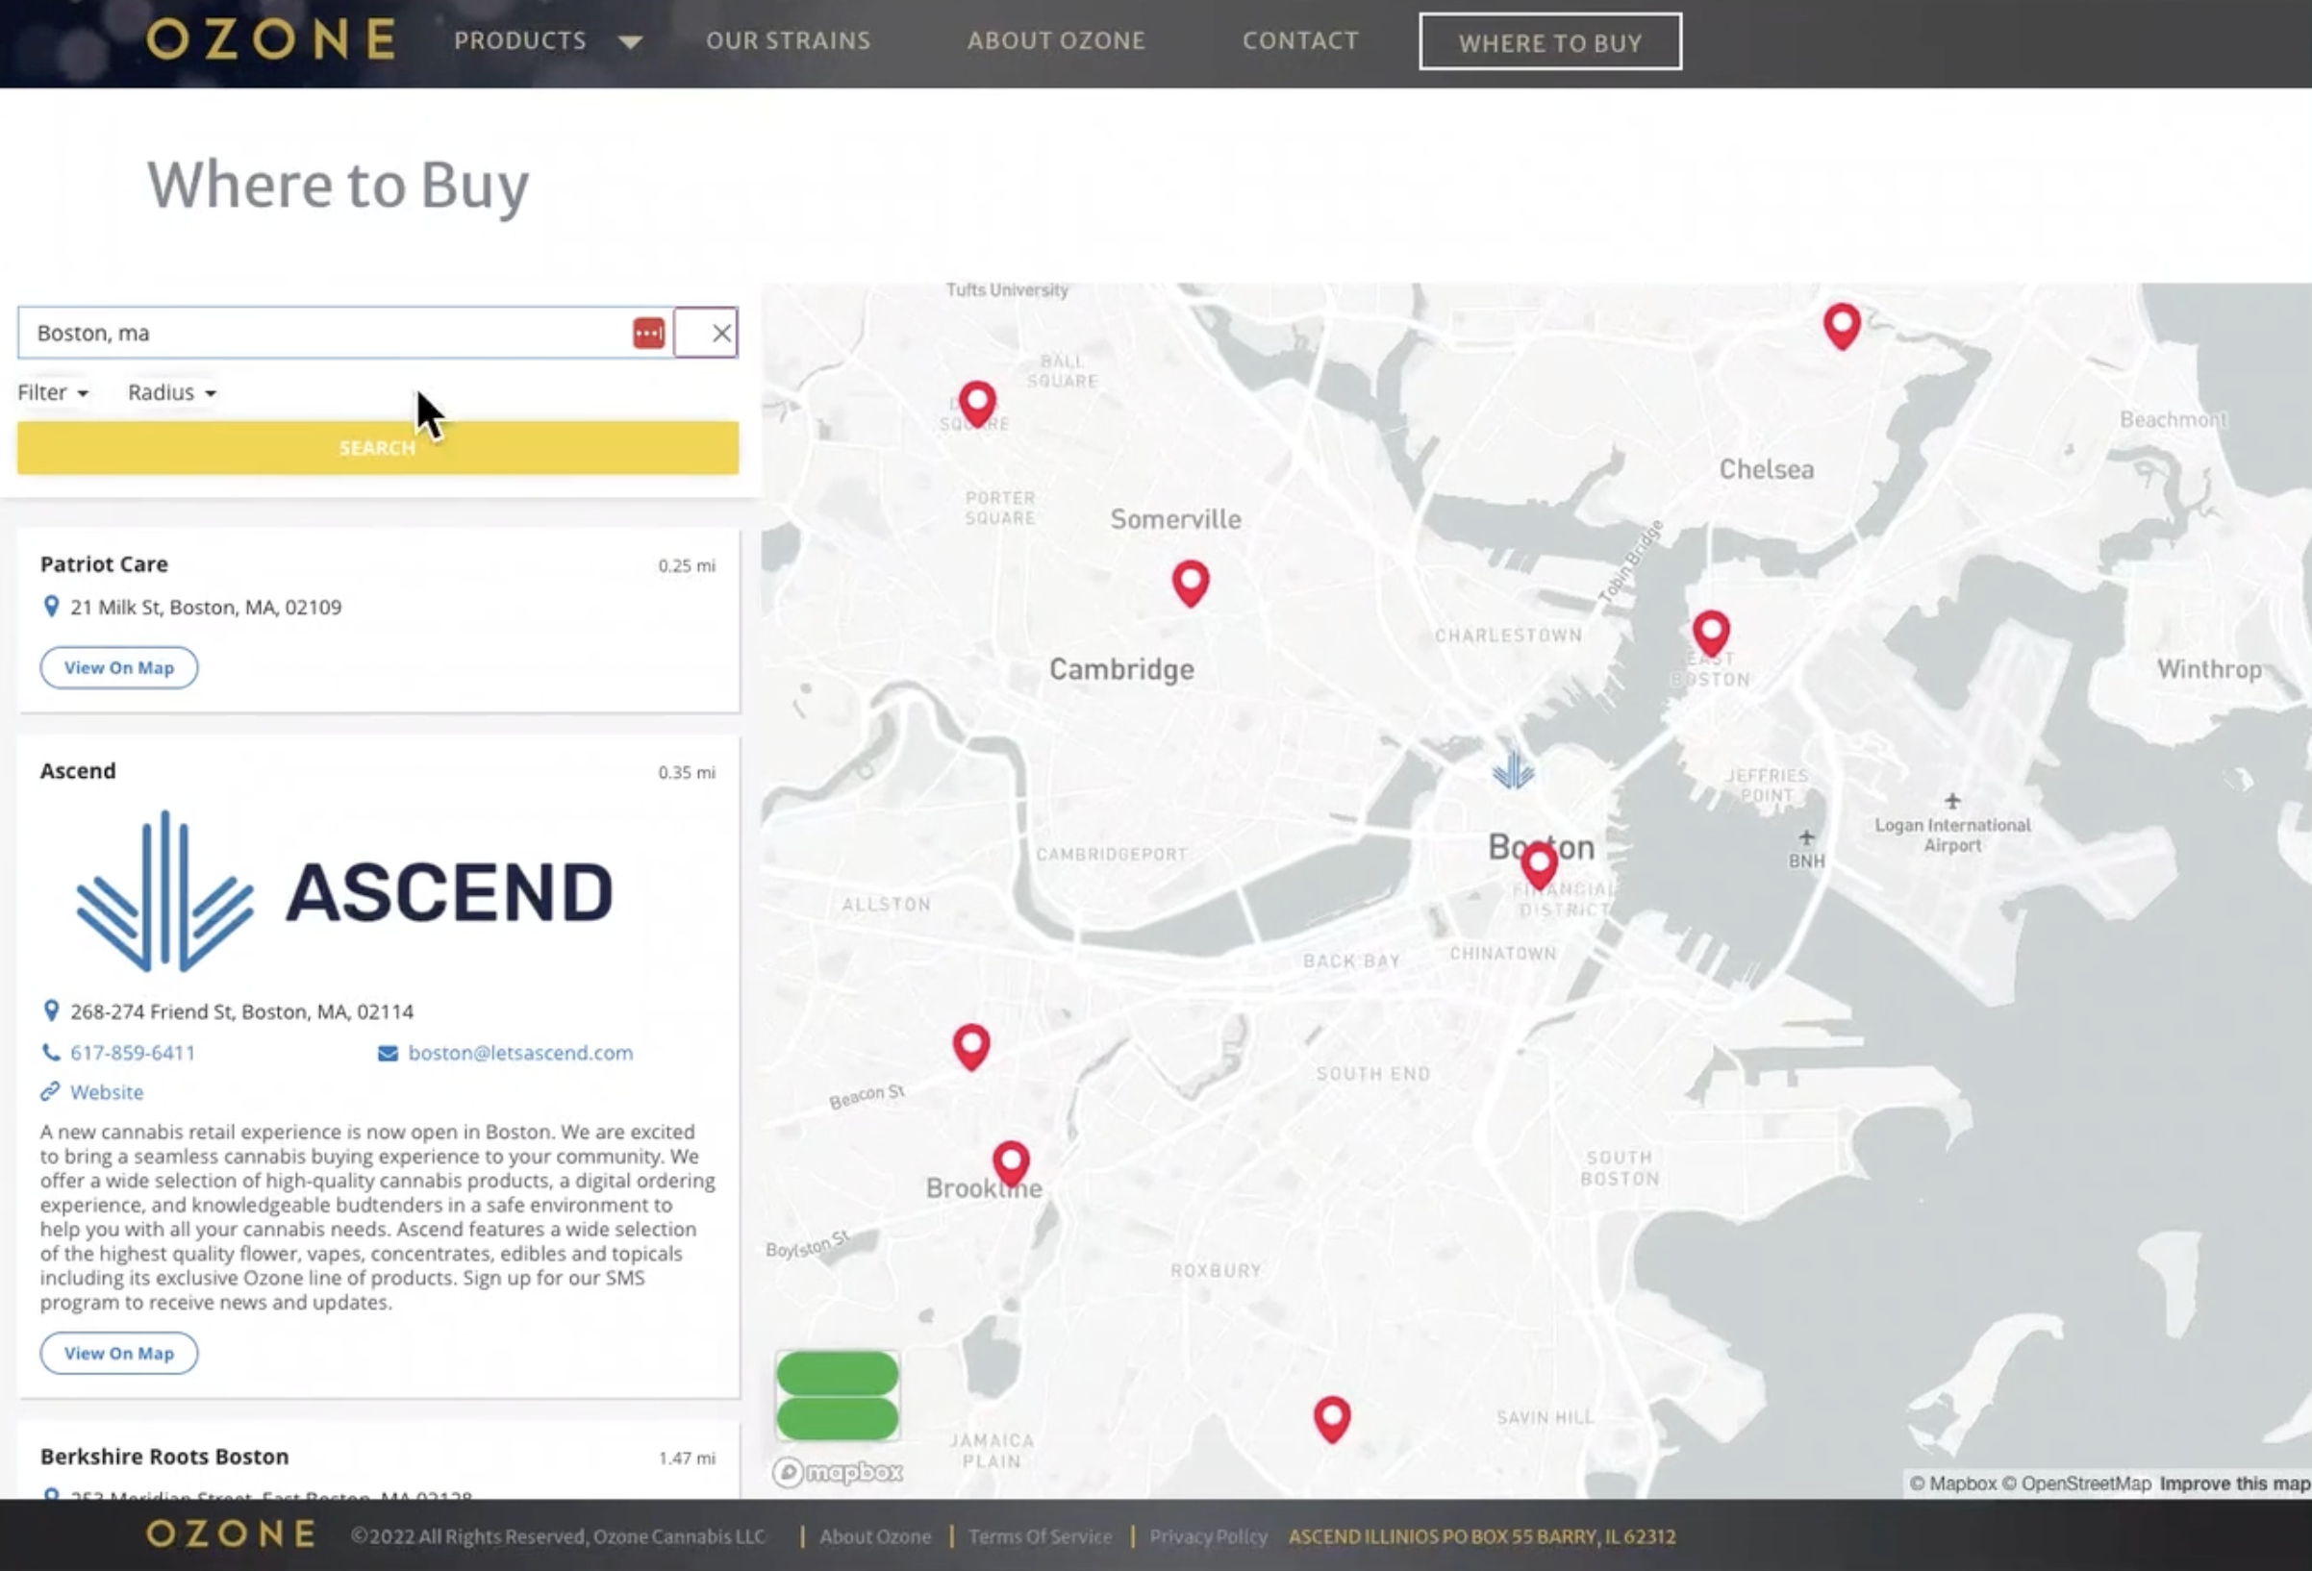This screenshot has height=1571, width=2312.
Task: Select map pin in East Boston
Action: [1711, 634]
